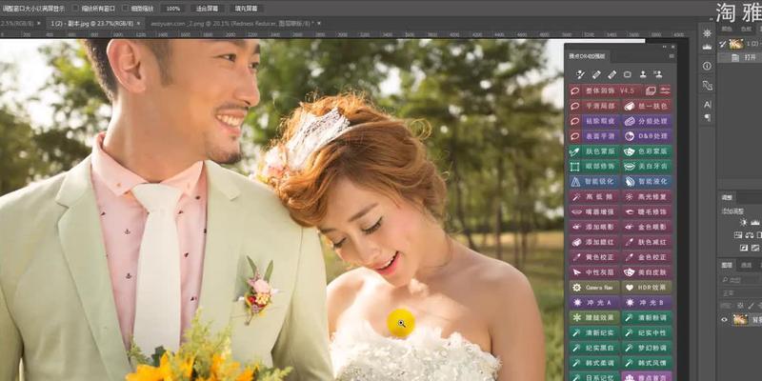Add a Color Balance scales adjustment icon

[749, 234]
